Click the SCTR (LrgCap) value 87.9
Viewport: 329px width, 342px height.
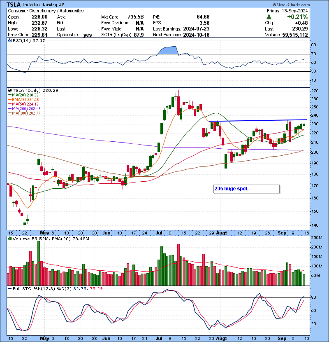coord(139,35)
